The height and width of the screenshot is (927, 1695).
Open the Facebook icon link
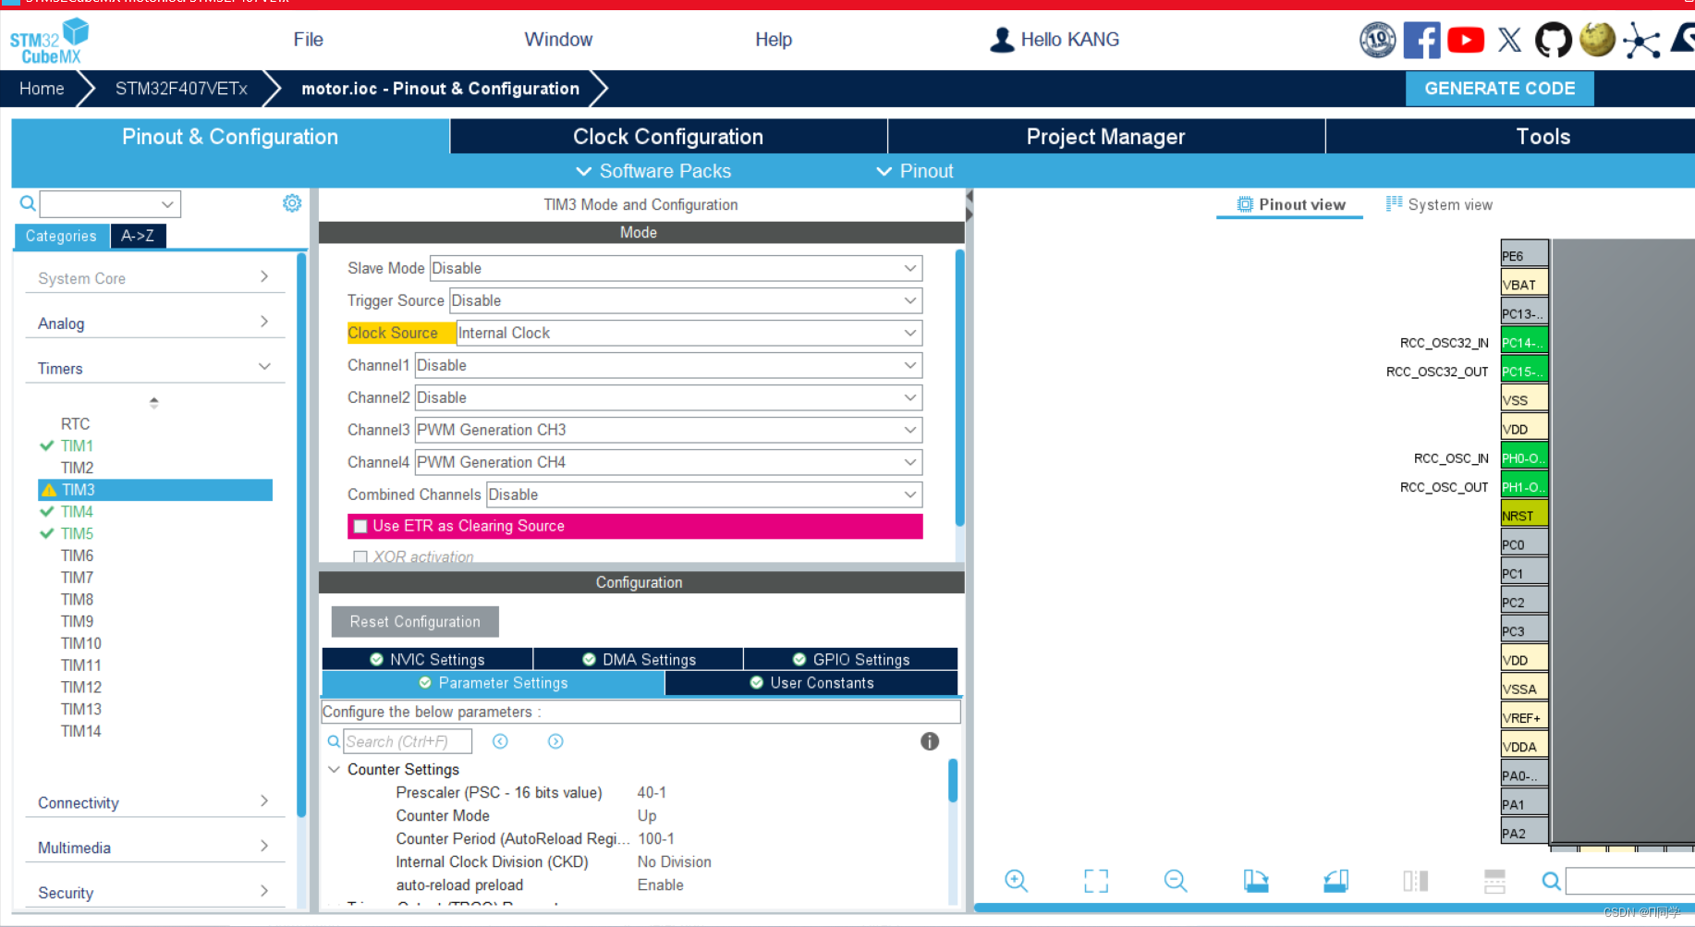[x=1421, y=40]
